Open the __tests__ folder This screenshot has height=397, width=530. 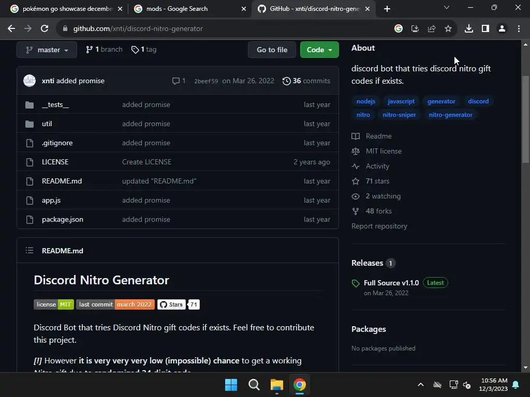55,104
